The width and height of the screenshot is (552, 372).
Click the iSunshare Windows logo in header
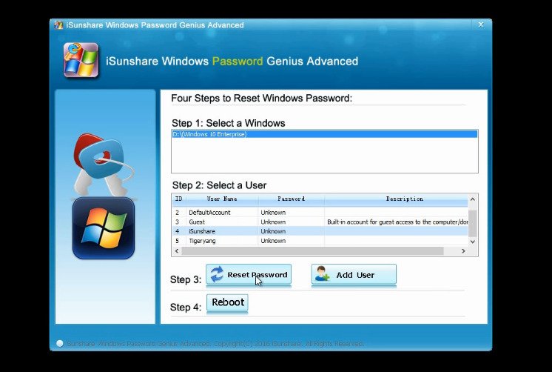click(x=81, y=60)
